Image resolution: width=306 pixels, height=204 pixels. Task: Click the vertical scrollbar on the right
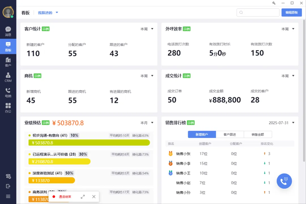click(x=304, y=91)
